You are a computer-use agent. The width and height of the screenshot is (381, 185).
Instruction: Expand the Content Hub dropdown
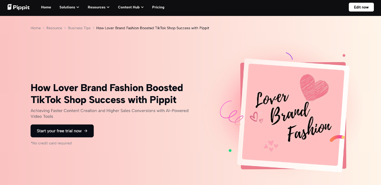click(x=131, y=7)
